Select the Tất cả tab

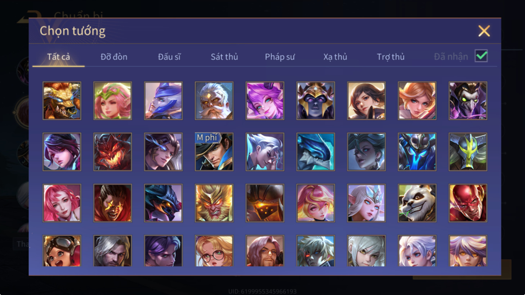tap(58, 57)
